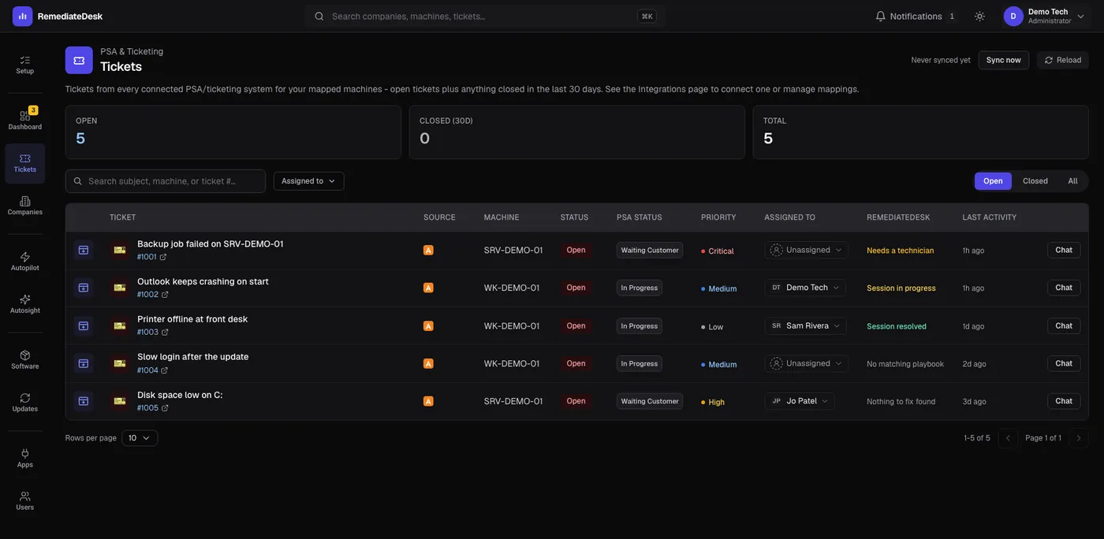Click the Last Activity column header
The height and width of the screenshot is (539, 1104).
pos(990,217)
